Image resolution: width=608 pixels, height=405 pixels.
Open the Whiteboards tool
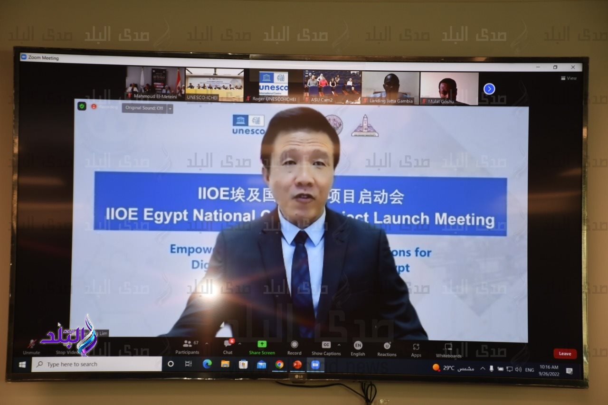(448, 349)
